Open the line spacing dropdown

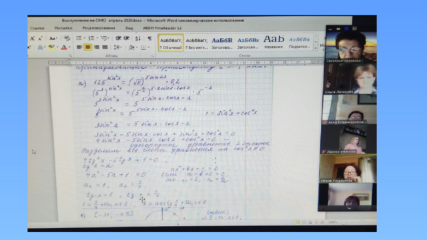tap(117, 47)
